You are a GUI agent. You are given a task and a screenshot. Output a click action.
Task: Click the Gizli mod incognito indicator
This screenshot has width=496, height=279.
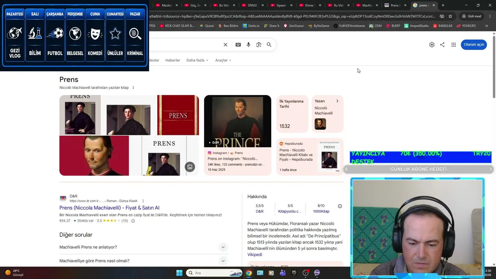click(472, 16)
